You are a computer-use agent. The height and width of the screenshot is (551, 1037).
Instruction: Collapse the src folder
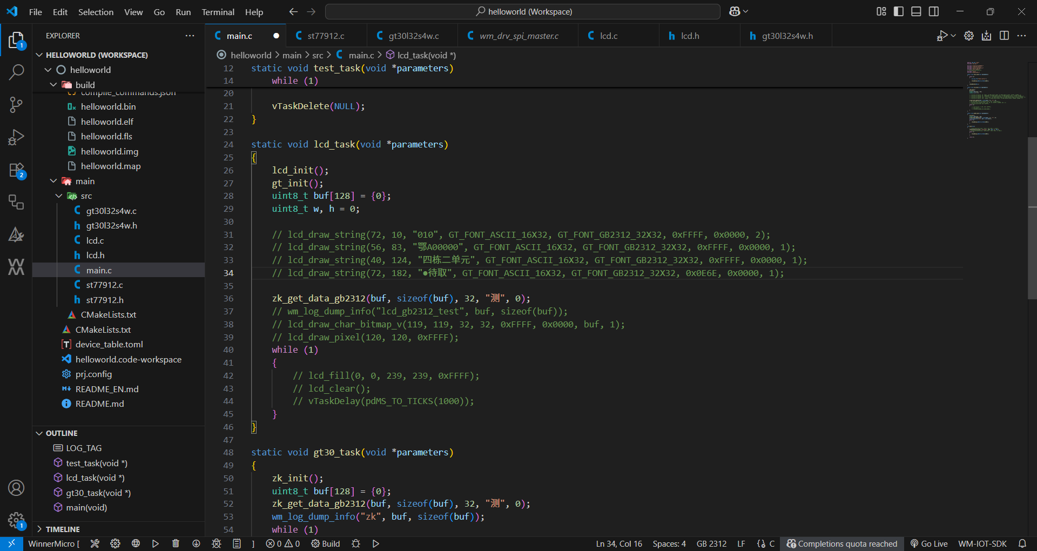(x=59, y=196)
